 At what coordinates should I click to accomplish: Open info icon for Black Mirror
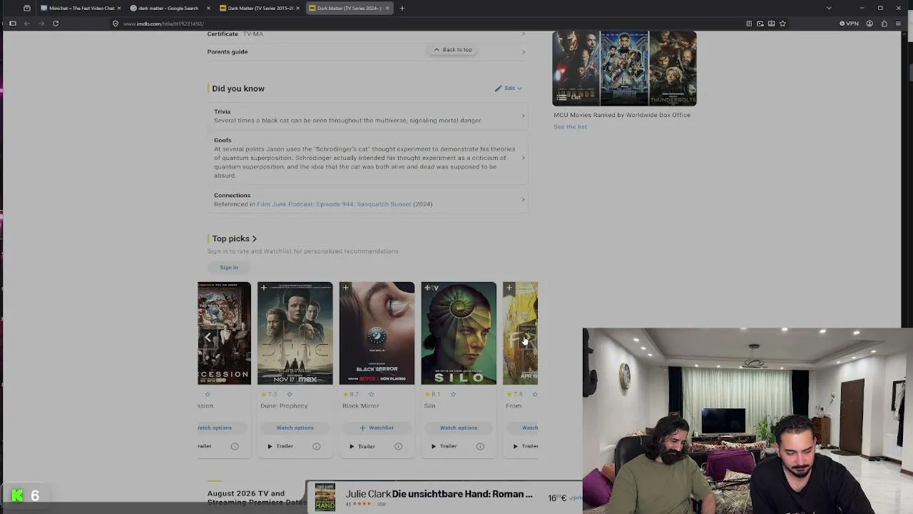(399, 446)
